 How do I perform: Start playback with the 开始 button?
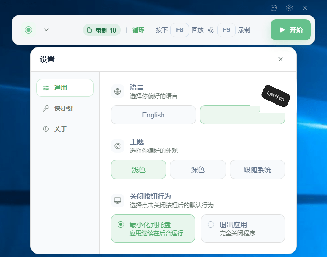point(291,30)
